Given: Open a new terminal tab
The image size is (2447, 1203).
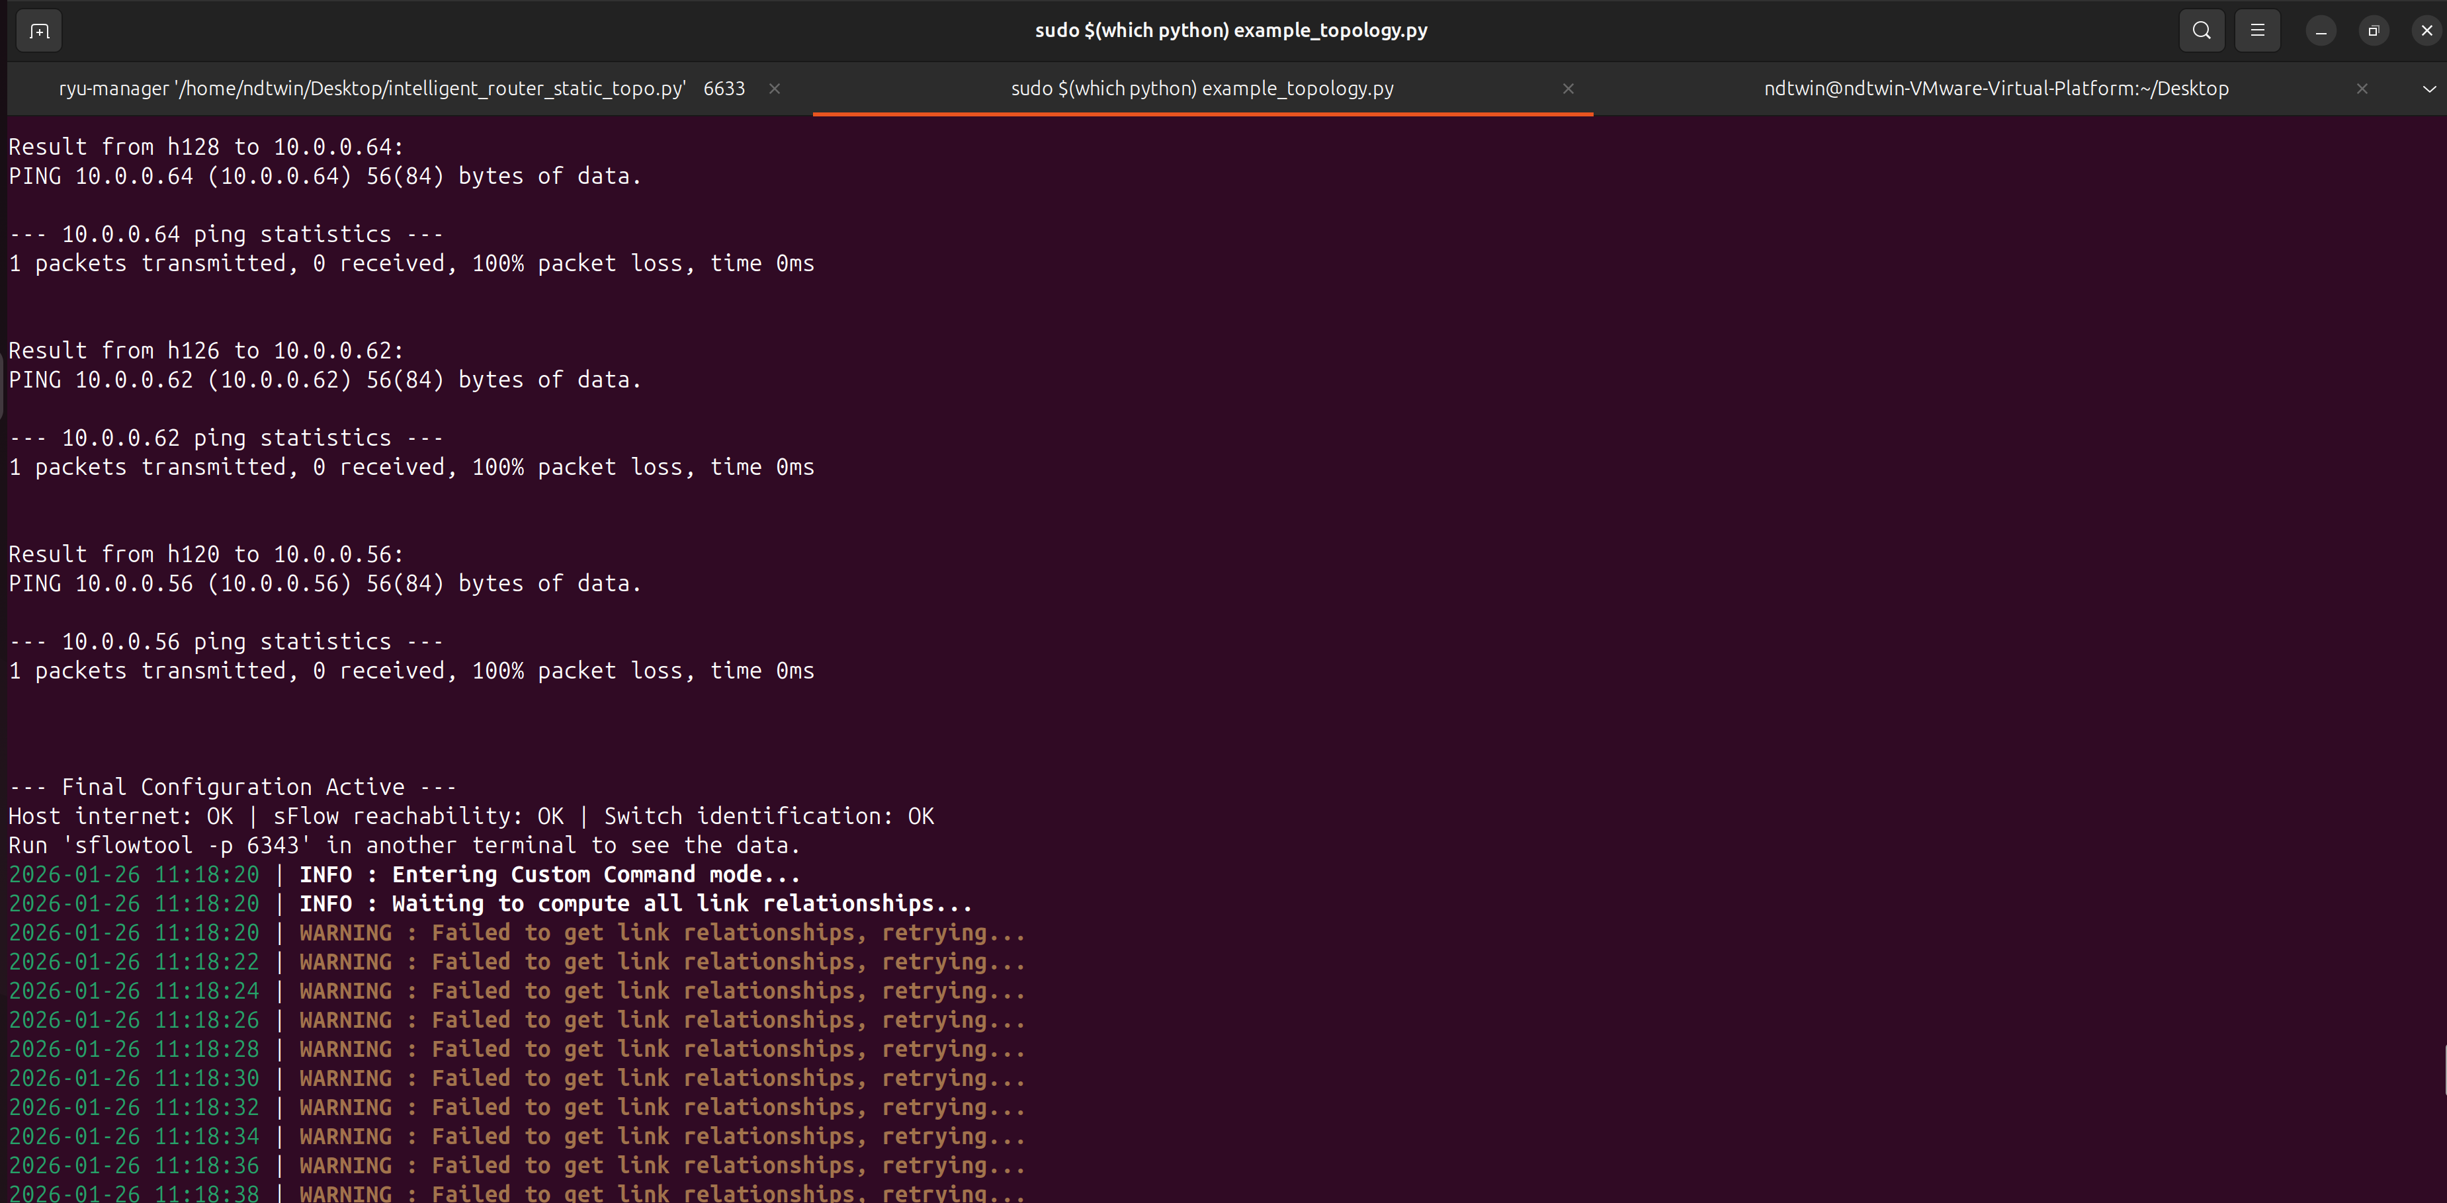Looking at the screenshot, I should [39, 31].
